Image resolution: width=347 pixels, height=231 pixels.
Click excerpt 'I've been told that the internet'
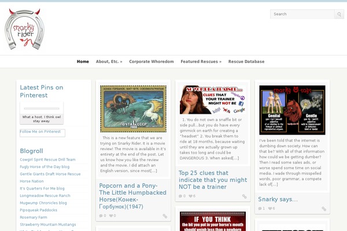(292, 162)
